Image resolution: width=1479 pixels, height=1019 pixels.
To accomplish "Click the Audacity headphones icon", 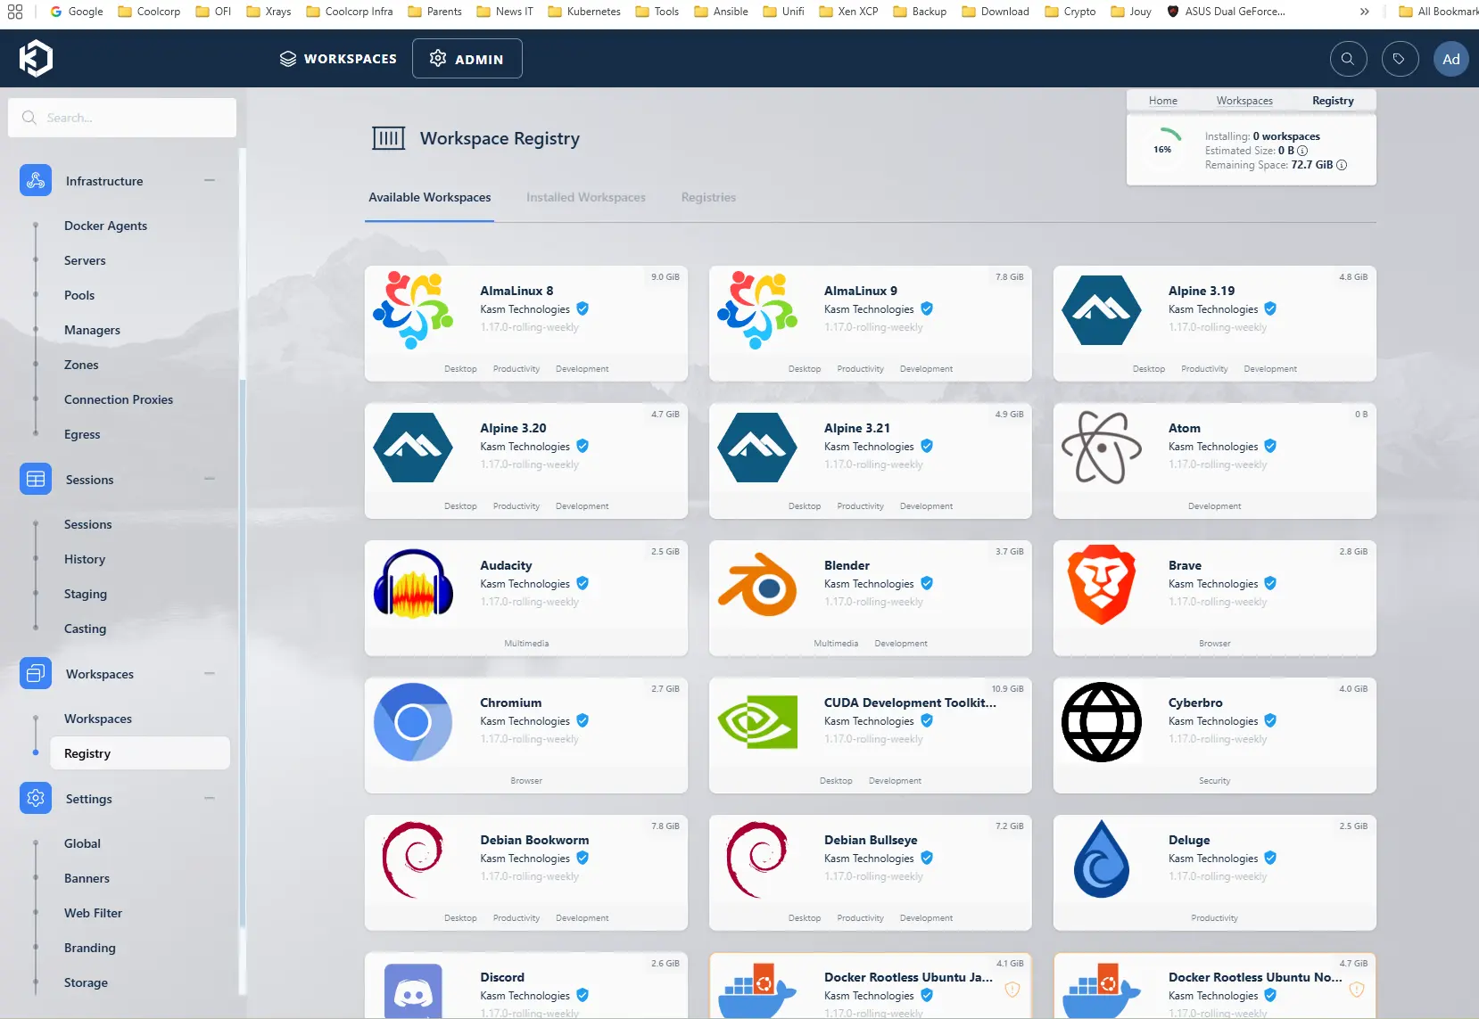I will 413,585.
